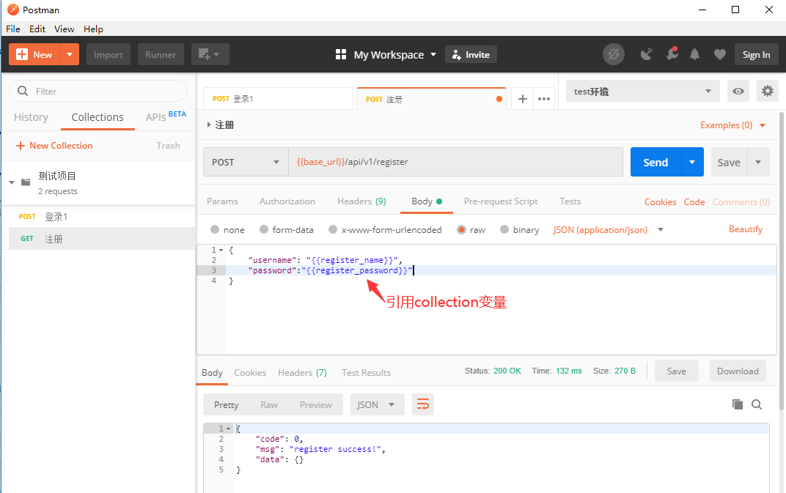Copy the response to clipboard

738,404
